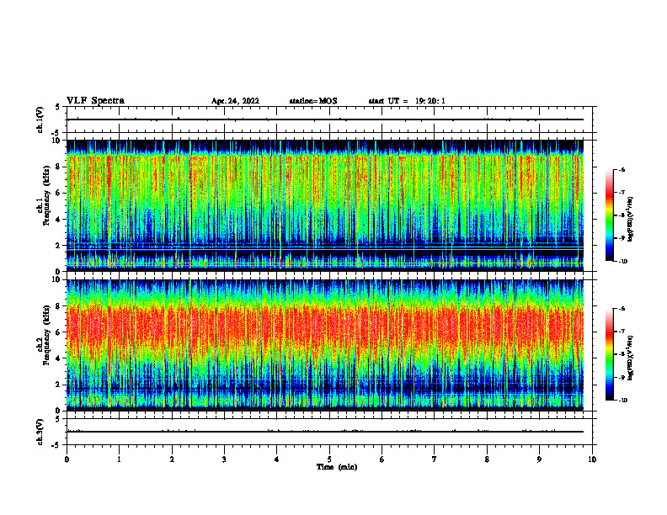Click the "ch.1(V)" axis label
Viewport: 667px width, 515px height.
pyautogui.click(x=40, y=119)
